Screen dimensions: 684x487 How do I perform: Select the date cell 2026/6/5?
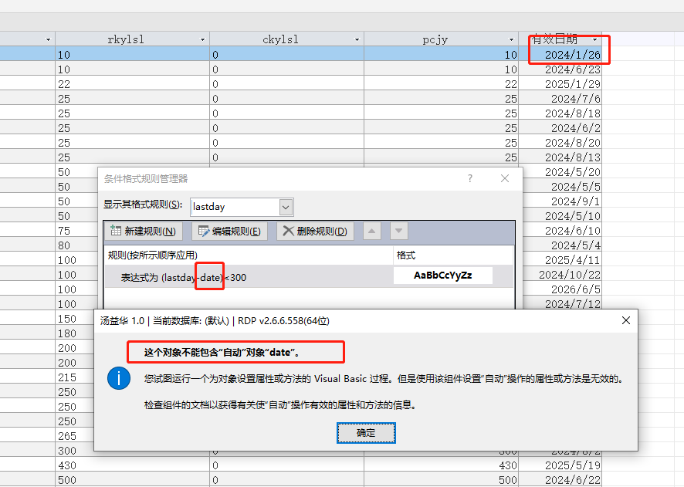click(562, 289)
